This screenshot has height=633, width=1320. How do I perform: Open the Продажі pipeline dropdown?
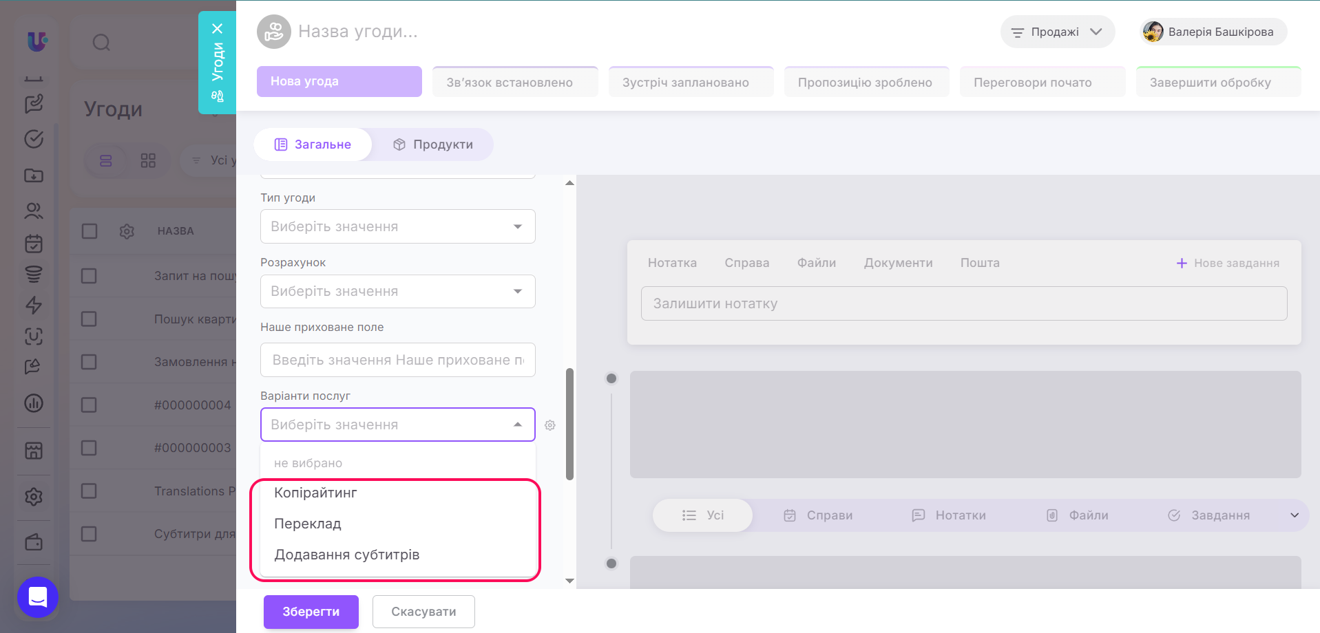coord(1057,32)
